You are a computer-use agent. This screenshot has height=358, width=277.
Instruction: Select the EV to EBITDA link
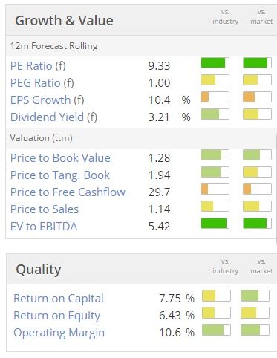(44, 227)
